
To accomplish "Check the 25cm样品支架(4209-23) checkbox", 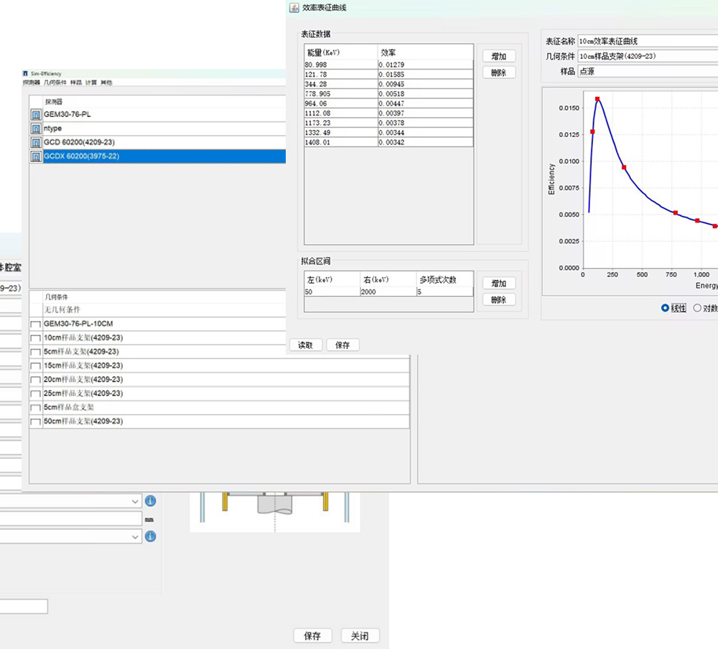I will tap(35, 394).
